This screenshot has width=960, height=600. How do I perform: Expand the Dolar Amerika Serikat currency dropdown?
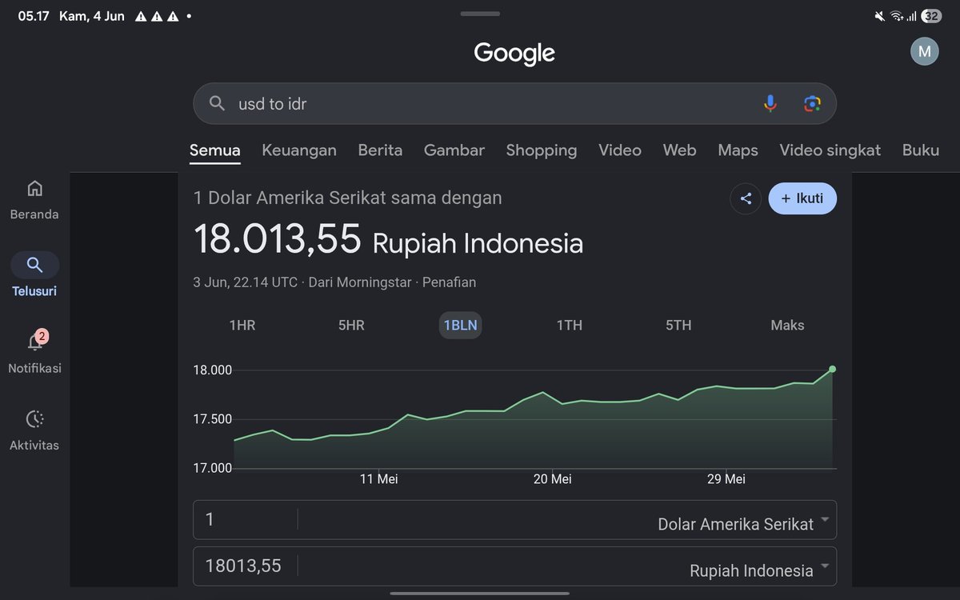pos(742,524)
